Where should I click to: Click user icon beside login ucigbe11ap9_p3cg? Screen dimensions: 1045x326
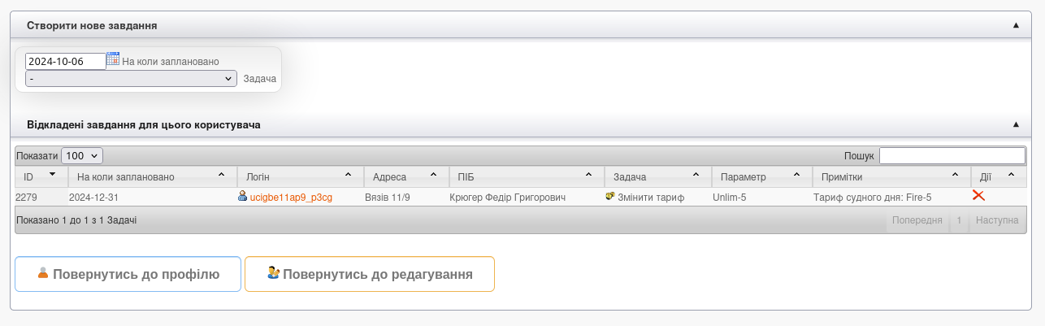click(x=242, y=196)
